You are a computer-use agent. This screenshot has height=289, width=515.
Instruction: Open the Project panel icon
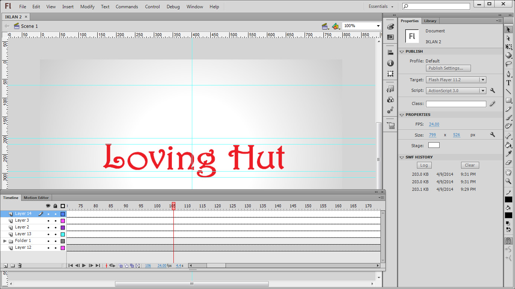coord(390,125)
